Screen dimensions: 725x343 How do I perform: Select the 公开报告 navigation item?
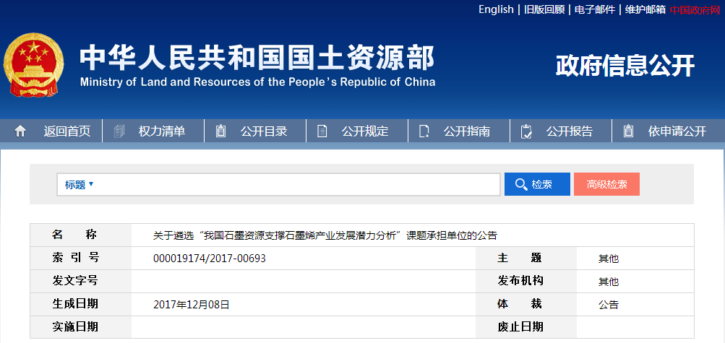click(x=569, y=131)
